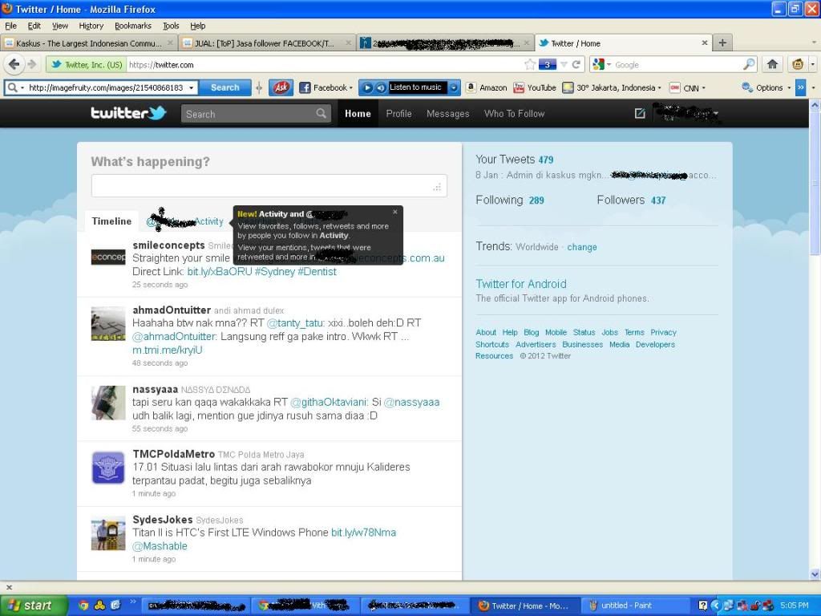
Task: Open Who To Follow nav item
Action: pos(514,113)
